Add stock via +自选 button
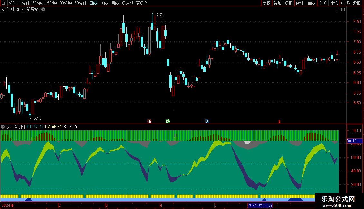This screenshot has height=209, width=364. click(x=345, y=3)
